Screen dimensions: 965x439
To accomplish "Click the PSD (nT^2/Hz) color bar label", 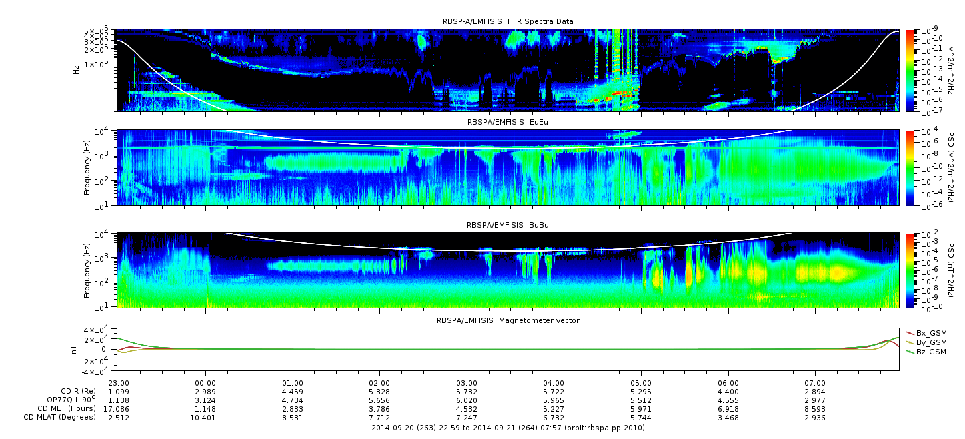I will [x=952, y=270].
